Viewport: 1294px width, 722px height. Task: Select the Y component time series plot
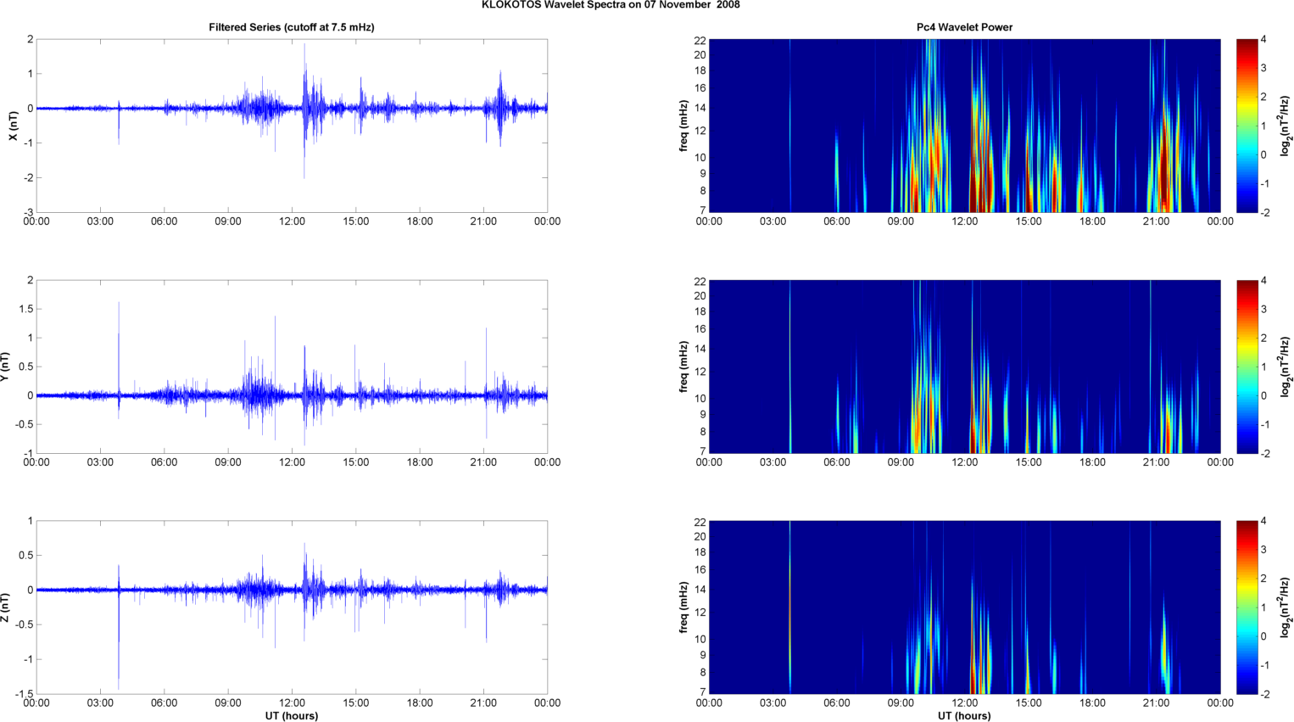coord(291,367)
